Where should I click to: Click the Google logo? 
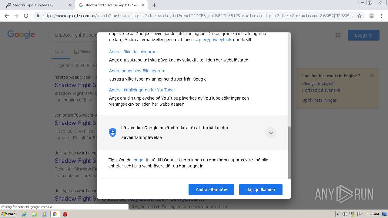21,35
